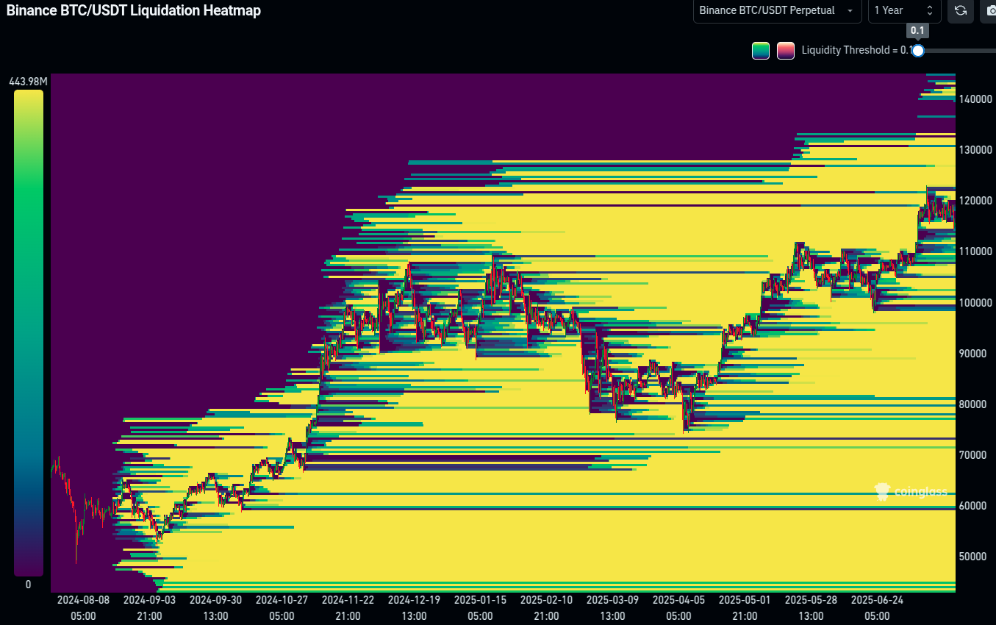Click the Liquidity Threshold = 0.1 label

(856, 51)
